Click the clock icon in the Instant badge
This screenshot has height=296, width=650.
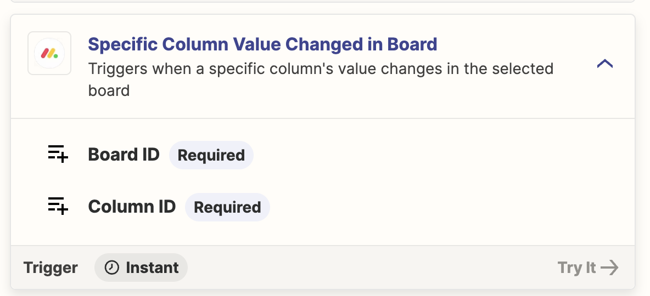[x=112, y=267]
